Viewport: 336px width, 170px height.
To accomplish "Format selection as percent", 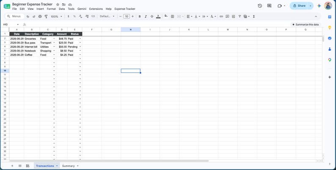I will (x=74, y=16).
